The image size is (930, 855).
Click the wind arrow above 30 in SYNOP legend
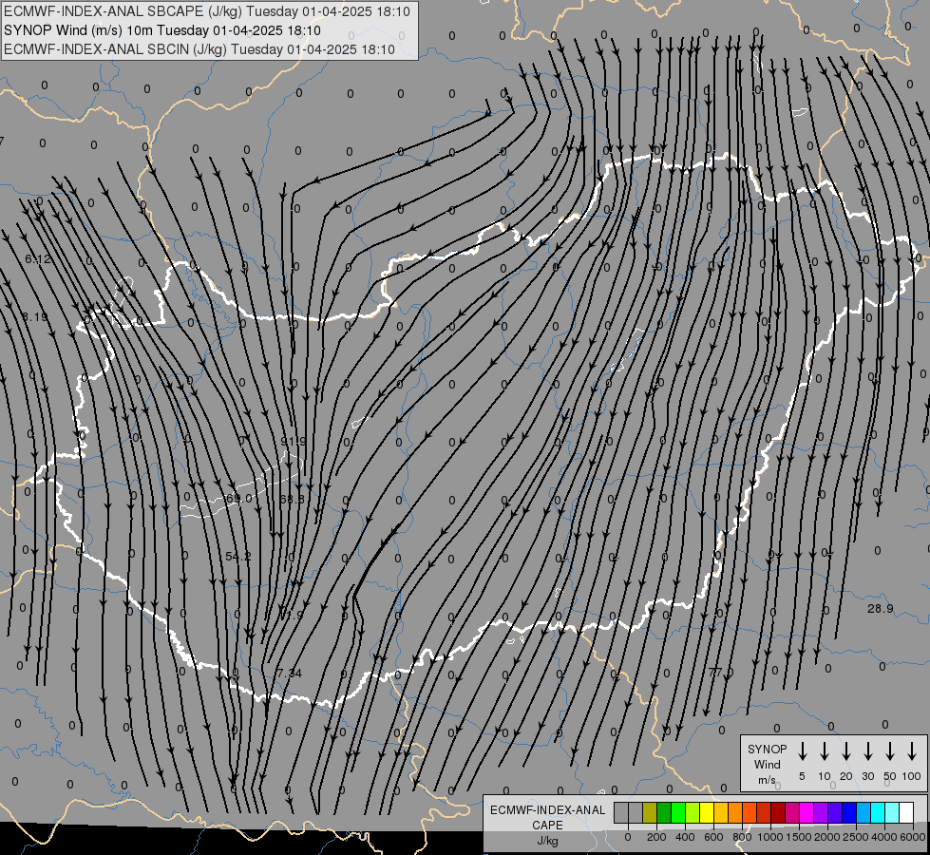(867, 750)
